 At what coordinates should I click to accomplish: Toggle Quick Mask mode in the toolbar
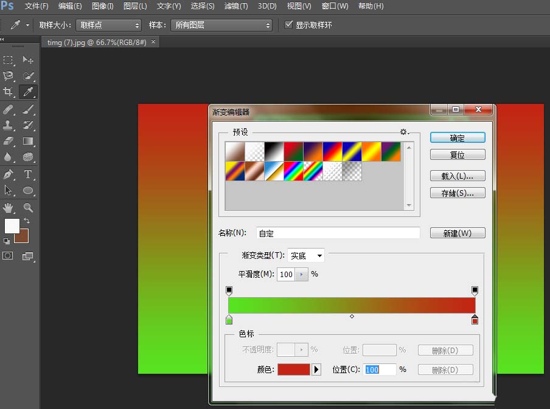pos(8,256)
